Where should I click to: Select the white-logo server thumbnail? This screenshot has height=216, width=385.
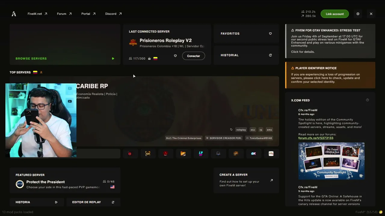pos(271,154)
